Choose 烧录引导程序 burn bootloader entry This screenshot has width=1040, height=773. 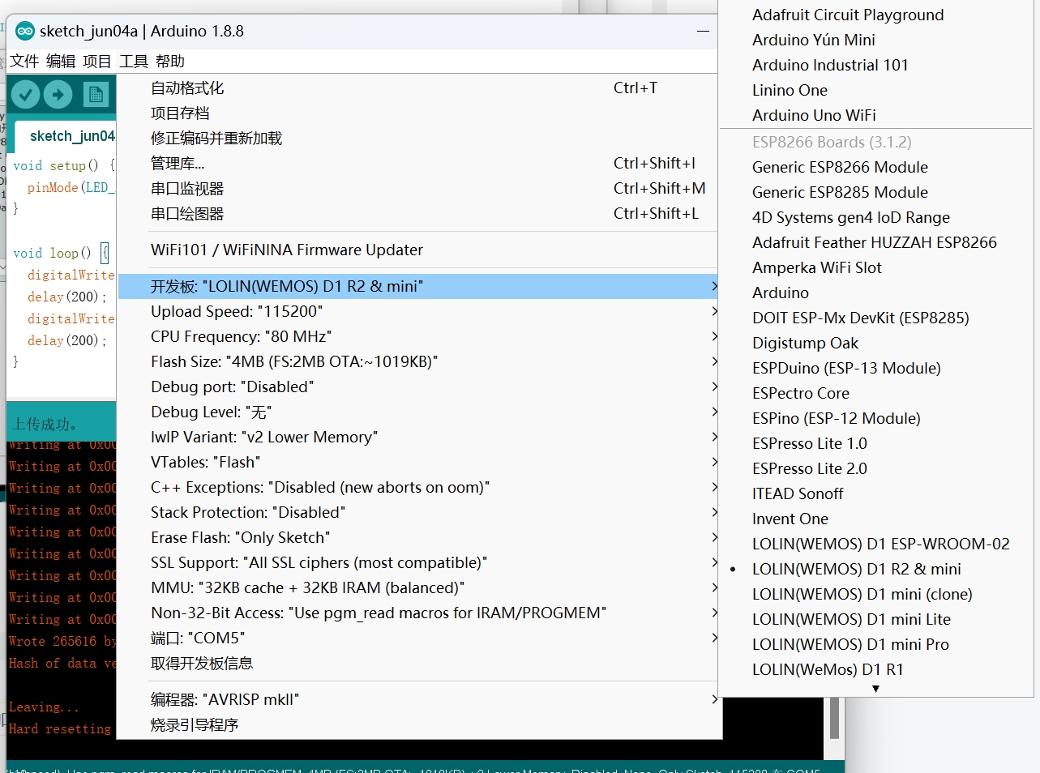coord(418,725)
